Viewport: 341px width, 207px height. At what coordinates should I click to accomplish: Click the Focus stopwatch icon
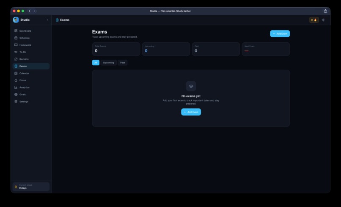pos(16,80)
